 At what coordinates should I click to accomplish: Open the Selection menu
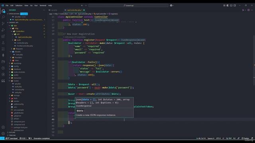pyautogui.click(x=19, y=5)
